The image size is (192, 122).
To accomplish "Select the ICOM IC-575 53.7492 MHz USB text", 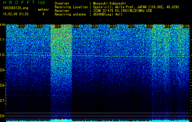I will point(122,11).
